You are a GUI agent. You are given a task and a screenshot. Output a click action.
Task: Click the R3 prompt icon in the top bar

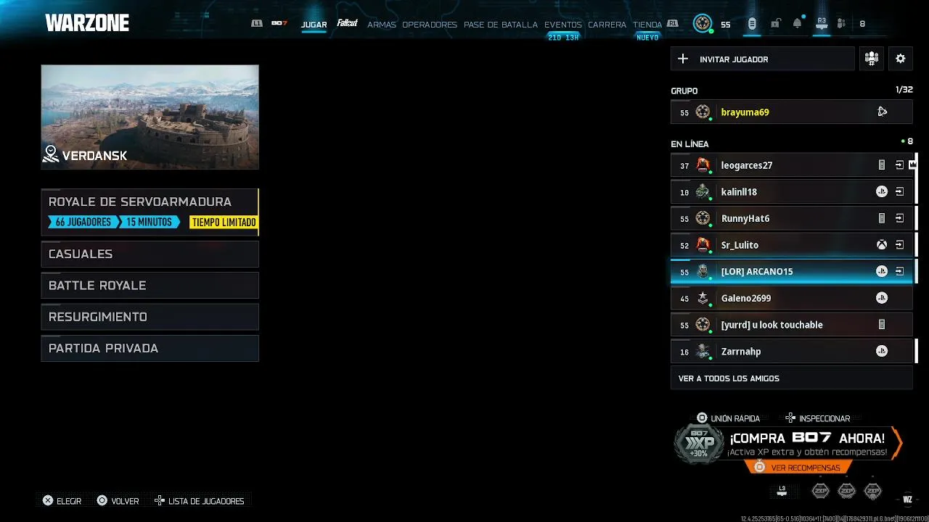pos(822,24)
